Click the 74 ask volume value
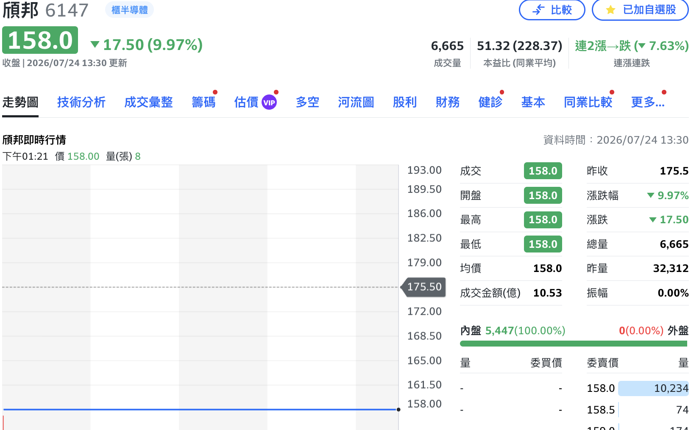Viewport: 691px width, 430px height. pos(682,410)
